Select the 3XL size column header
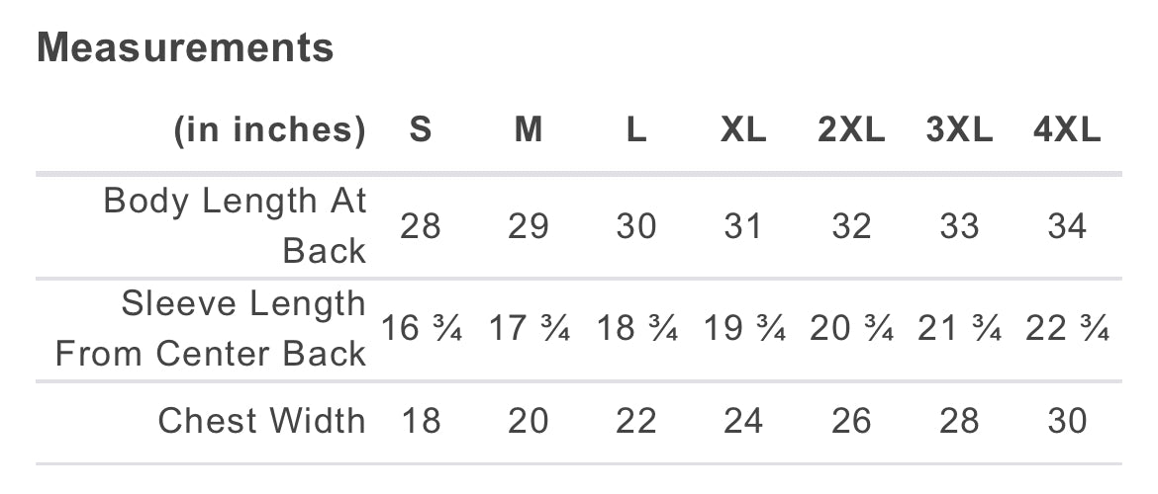The height and width of the screenshot is (494, 1158). click(x=959, y=130)
